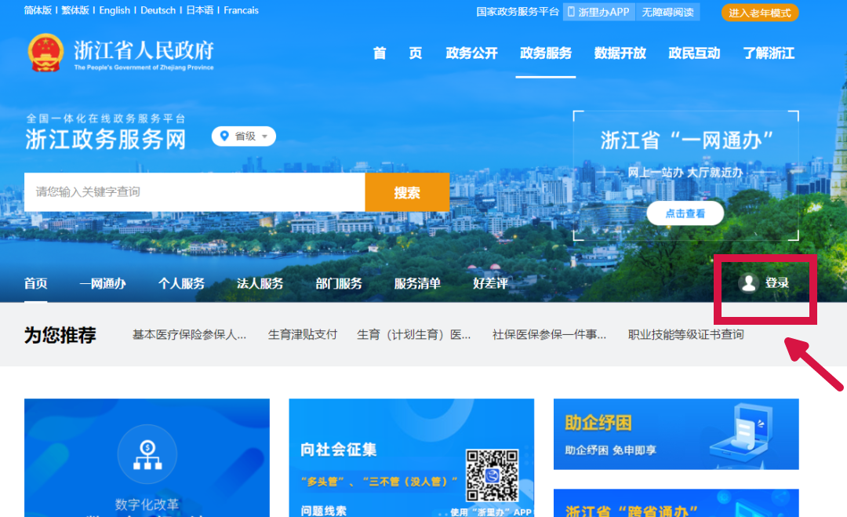The width and height of the screenshot is (847, 517).
Task: Click the document illustration on 助企纾困 card
Action: click(x=742, y=434)
